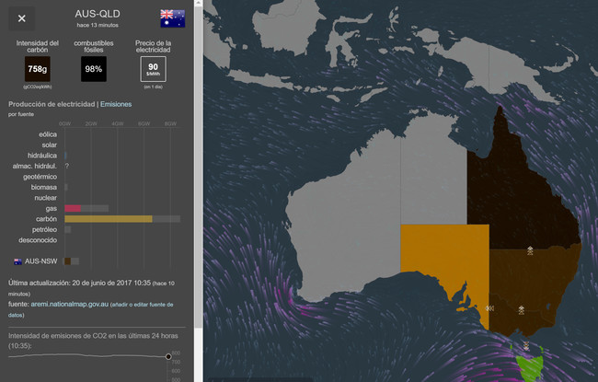Click the gas production bar
The height and width of the screenshot is (382, 598).
click(x=74, y=208)
